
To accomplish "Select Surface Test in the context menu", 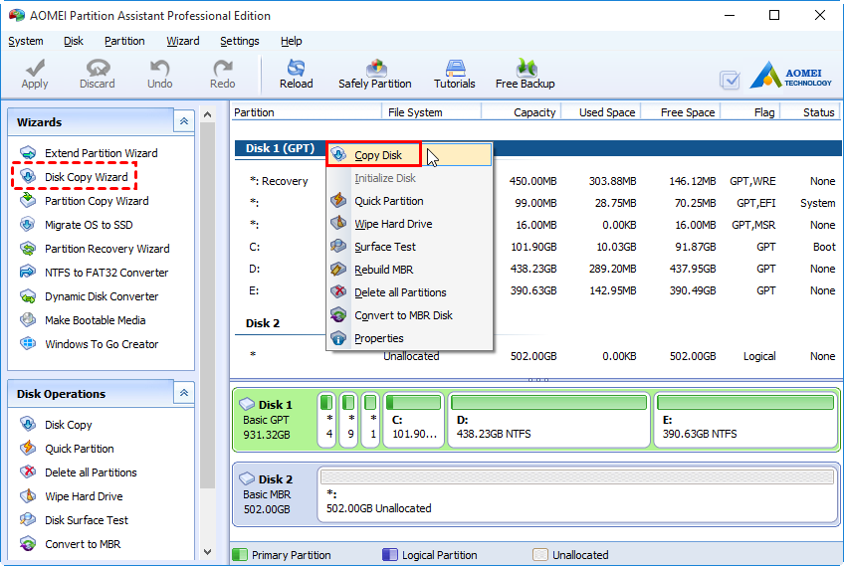I will (x=409, y=247).
